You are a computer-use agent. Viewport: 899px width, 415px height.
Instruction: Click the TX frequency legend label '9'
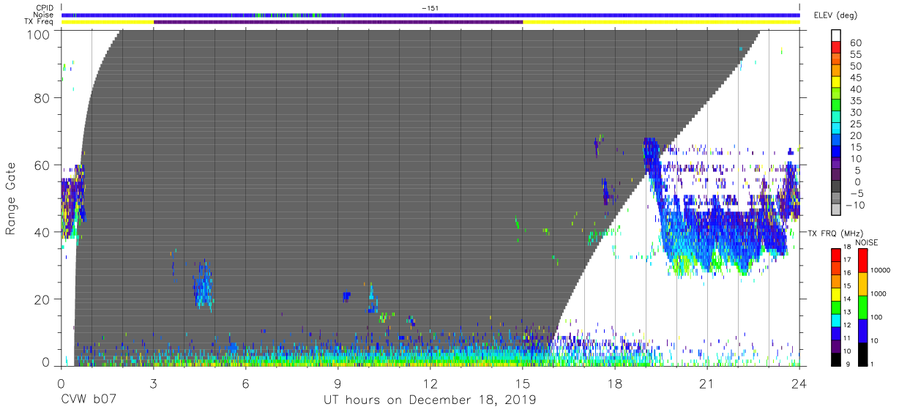coord(848,364)
